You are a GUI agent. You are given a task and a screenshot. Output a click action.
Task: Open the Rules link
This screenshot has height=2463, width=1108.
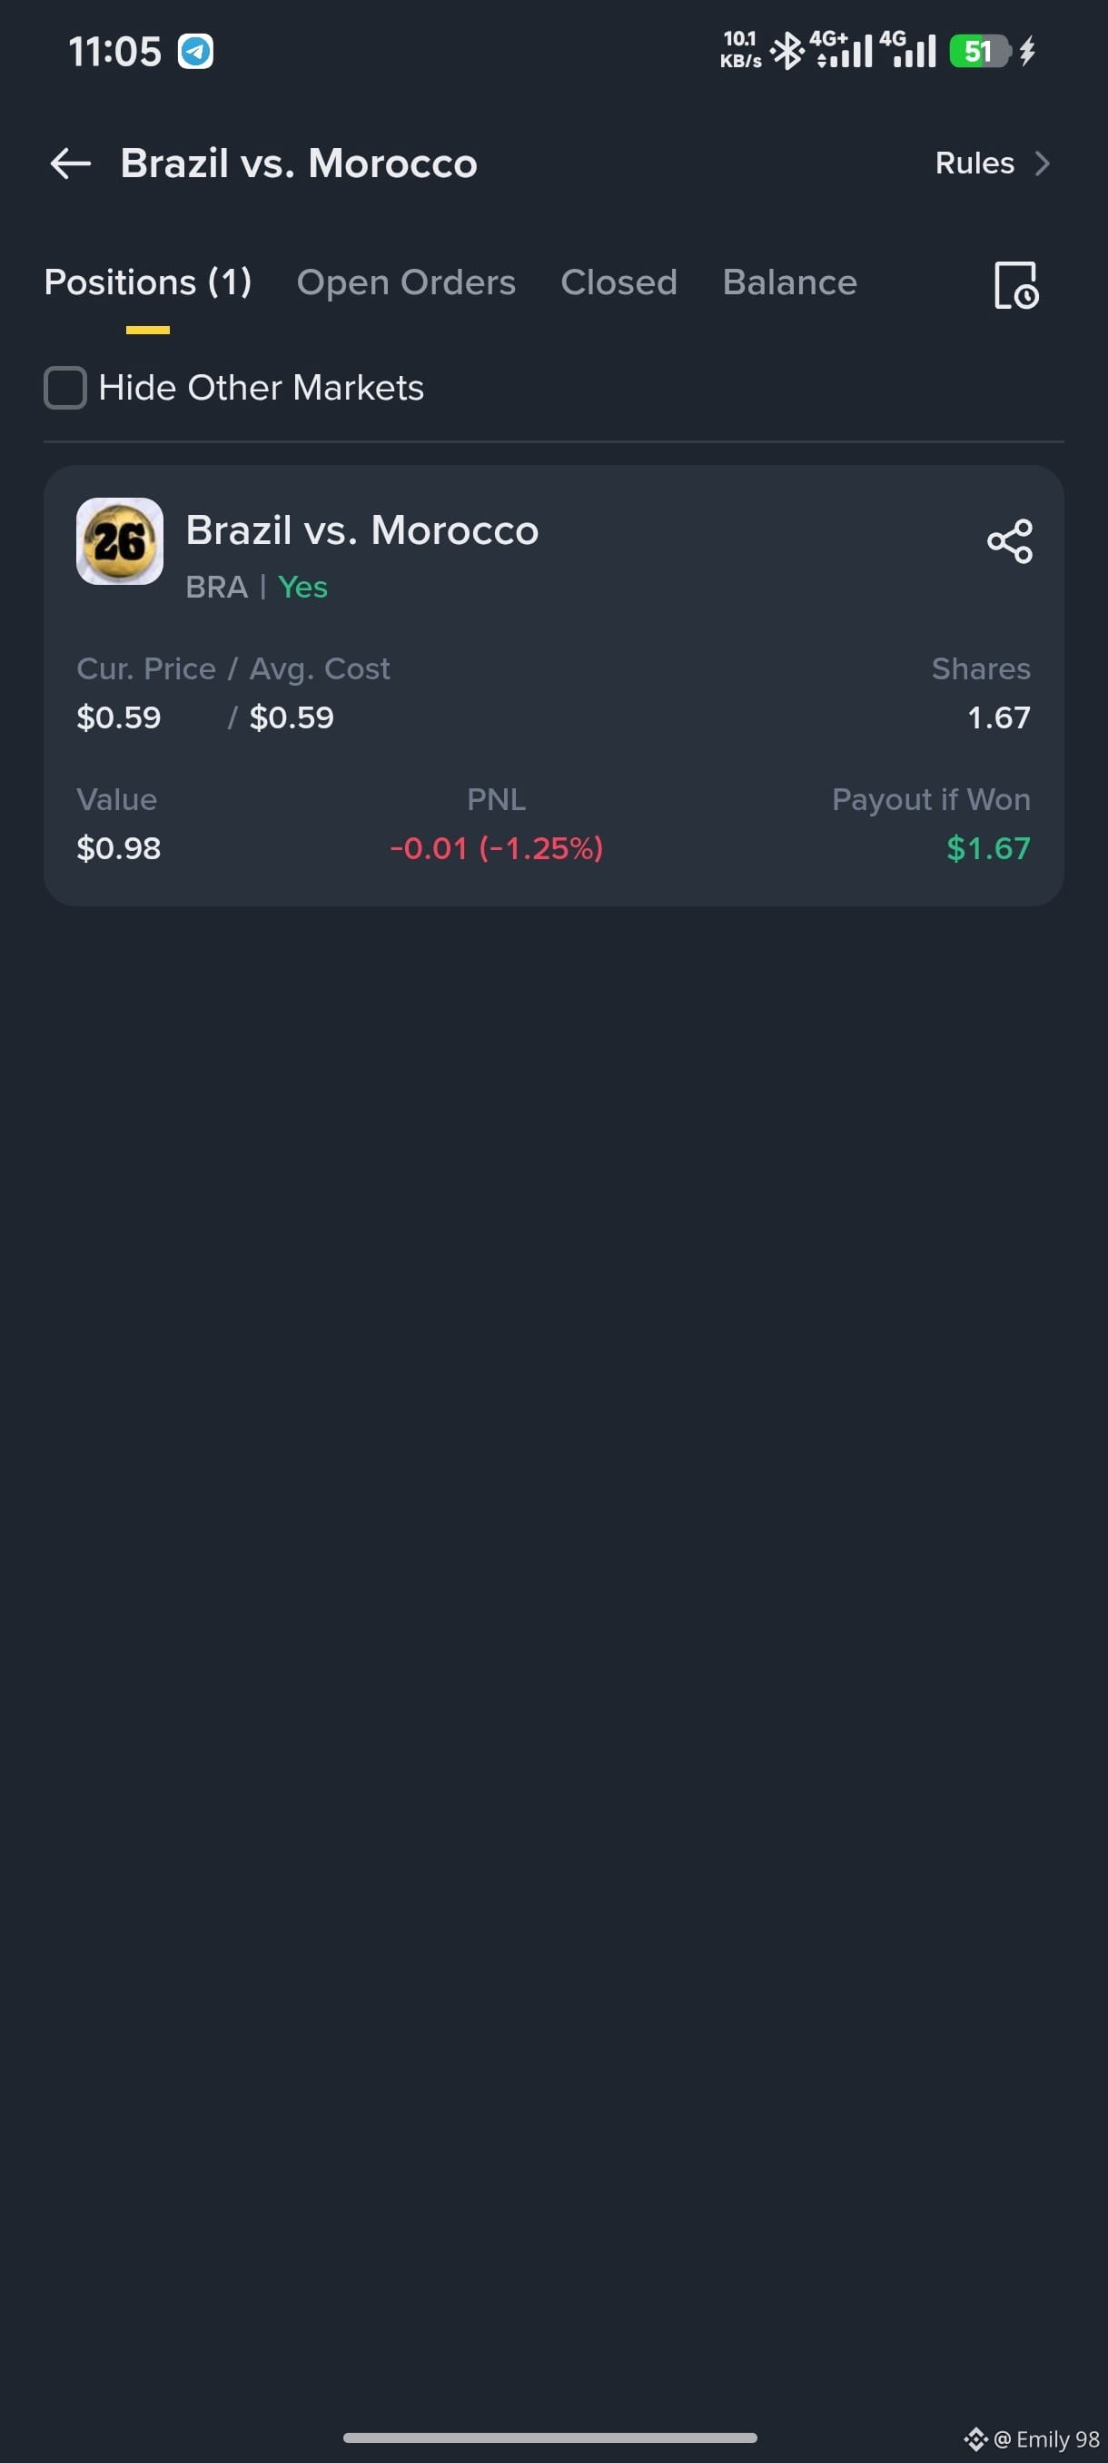pyautogui.click(x=974, y=163)
